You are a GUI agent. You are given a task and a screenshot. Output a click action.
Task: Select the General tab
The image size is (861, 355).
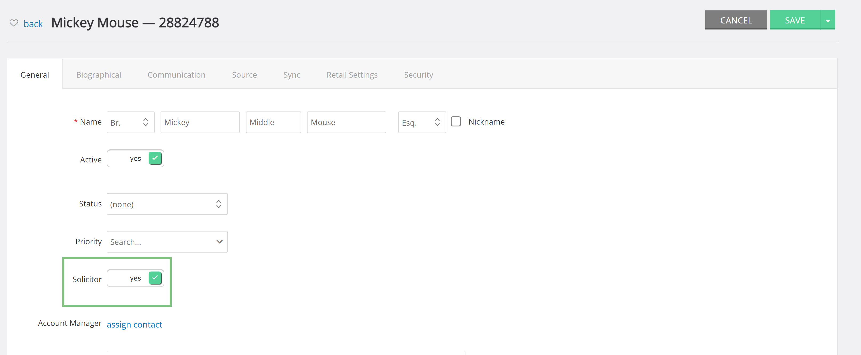click(35, 74)
